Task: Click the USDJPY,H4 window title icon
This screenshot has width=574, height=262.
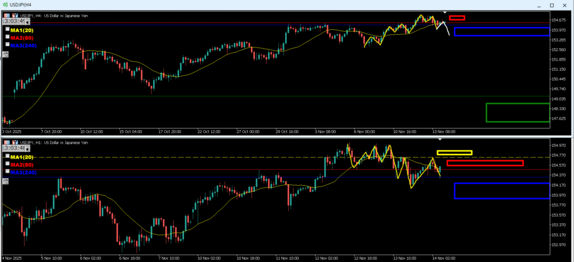Action: tap(5, 4)
